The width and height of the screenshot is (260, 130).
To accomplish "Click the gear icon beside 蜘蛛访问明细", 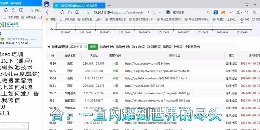I will tap(49, 47).
